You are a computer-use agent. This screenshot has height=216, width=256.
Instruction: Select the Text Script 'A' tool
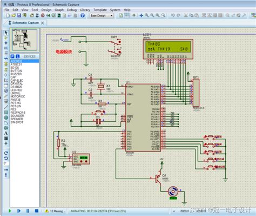click(6, 133)
